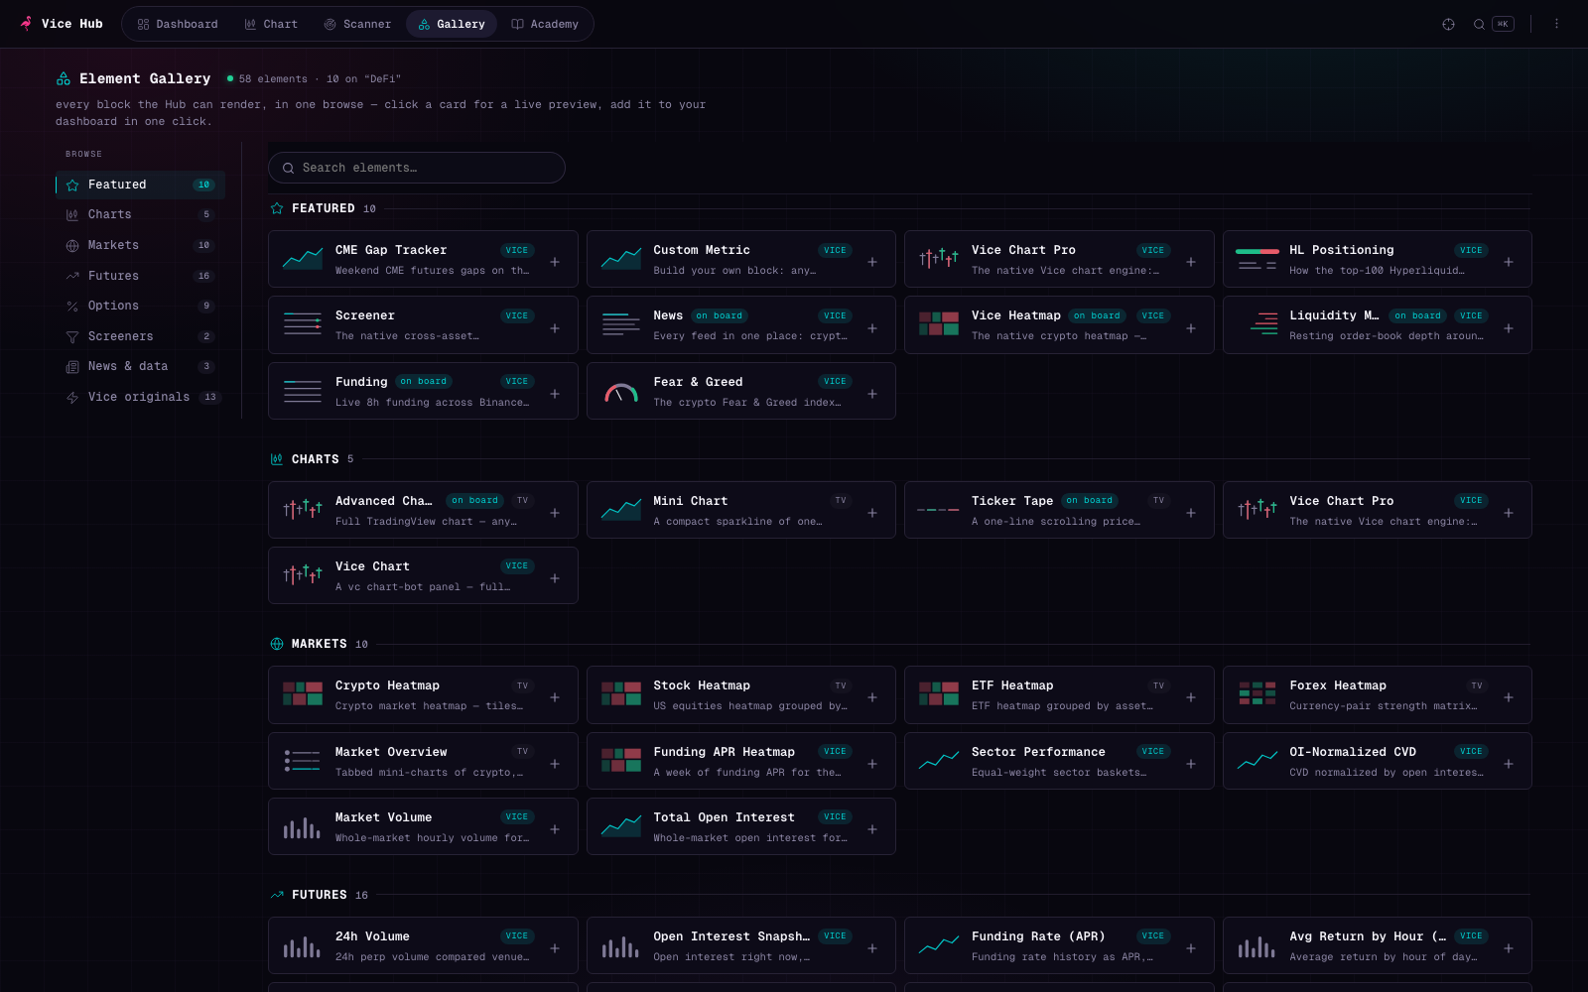Add CME Gap Tracker with plus icon
The image size is (1588, 992).
point(555,262)
